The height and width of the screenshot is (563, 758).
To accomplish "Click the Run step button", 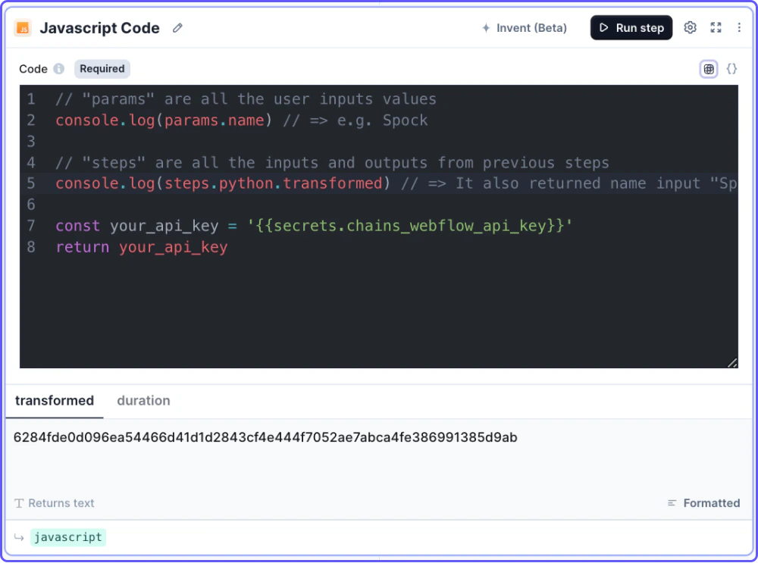I will (631, 27).
